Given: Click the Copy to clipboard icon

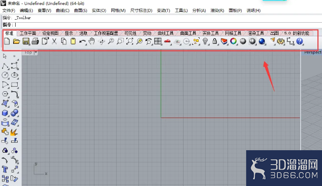Looking at the screenshot, I should 64,41.
